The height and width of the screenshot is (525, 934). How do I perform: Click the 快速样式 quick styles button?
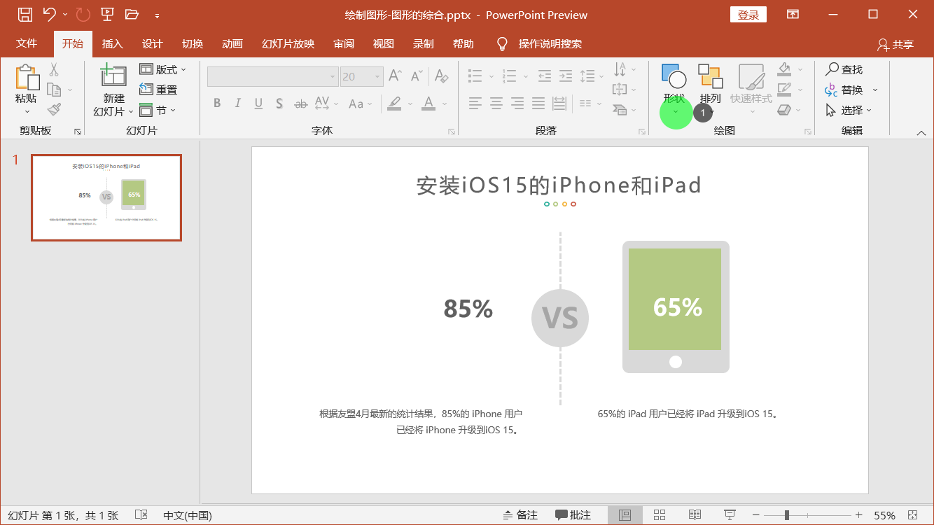751,90
